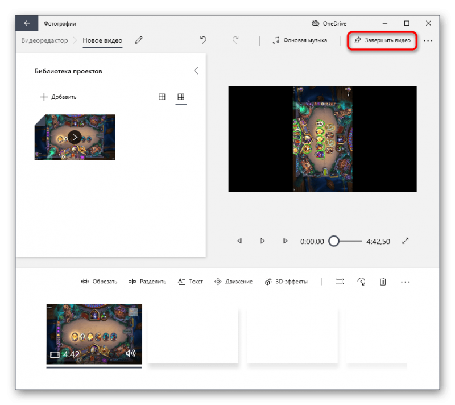Click Разделить to split the clip
455x405 pixels.
[147, 282]
